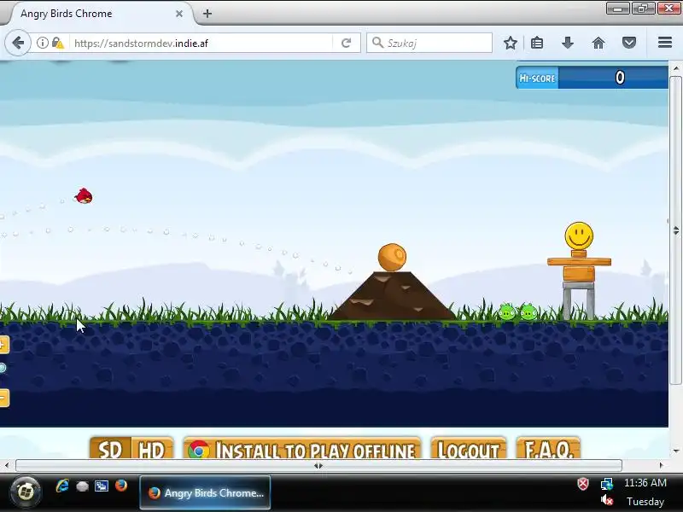683x512 pixels.
Task: Zoom out with game minus button
Action: point(3,398)
